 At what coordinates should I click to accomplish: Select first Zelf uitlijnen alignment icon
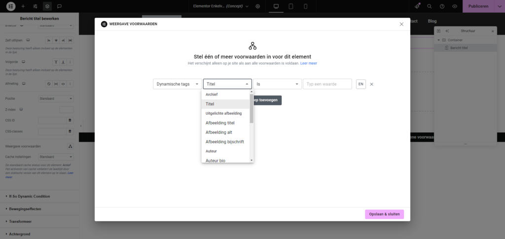pos(49,40)
